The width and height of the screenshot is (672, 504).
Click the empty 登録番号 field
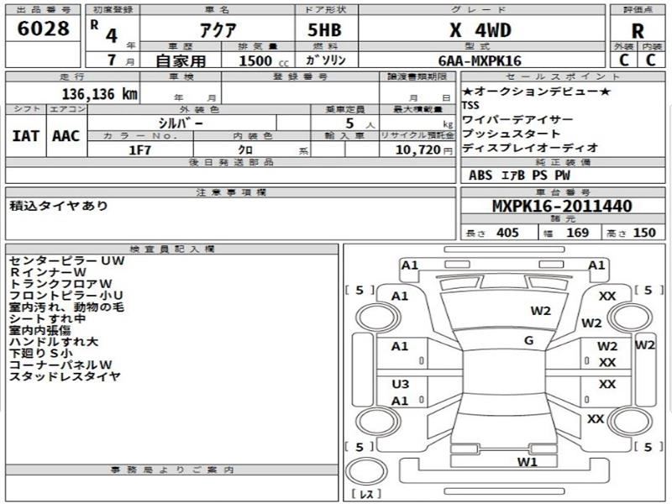click(x=301, y=93)
